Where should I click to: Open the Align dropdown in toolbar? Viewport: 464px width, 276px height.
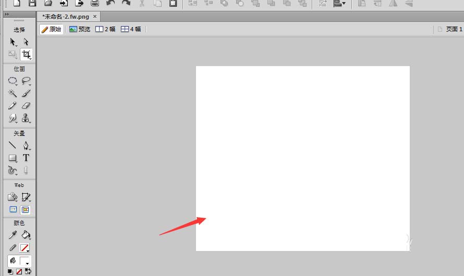click(339, 3)
